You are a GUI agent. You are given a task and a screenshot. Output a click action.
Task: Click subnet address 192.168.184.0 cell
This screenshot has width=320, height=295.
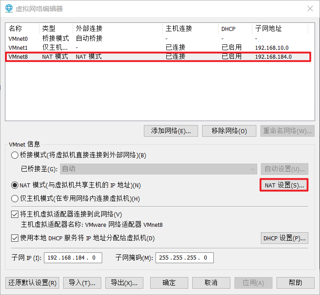coord(273,57)
